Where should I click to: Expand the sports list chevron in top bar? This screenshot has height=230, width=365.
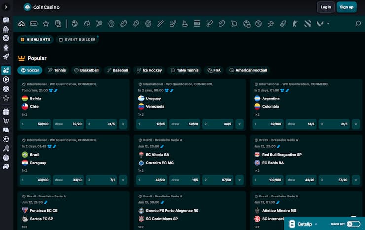click(328, 23)
